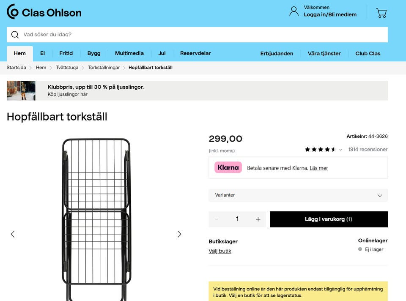
Task: Open the Erbjudanden menu item
Action: tap(277, 54)
